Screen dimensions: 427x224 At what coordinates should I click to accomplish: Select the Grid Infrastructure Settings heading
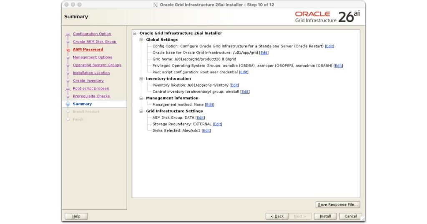(x=174, y=111)
